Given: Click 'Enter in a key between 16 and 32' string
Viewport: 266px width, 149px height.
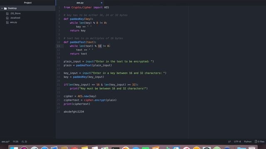Looking at the screenshot, I should tap(128, 73).
